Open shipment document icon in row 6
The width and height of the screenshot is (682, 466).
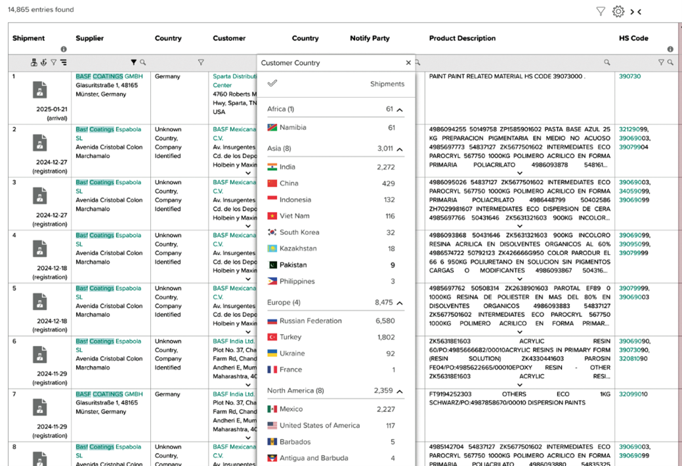pyautogui.click(x=39, y=354)
